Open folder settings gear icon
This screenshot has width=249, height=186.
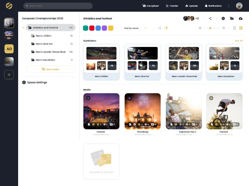223,18
